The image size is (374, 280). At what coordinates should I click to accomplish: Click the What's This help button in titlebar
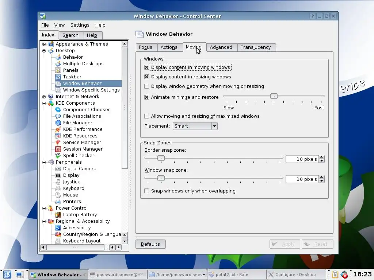[x=313, y=16]
